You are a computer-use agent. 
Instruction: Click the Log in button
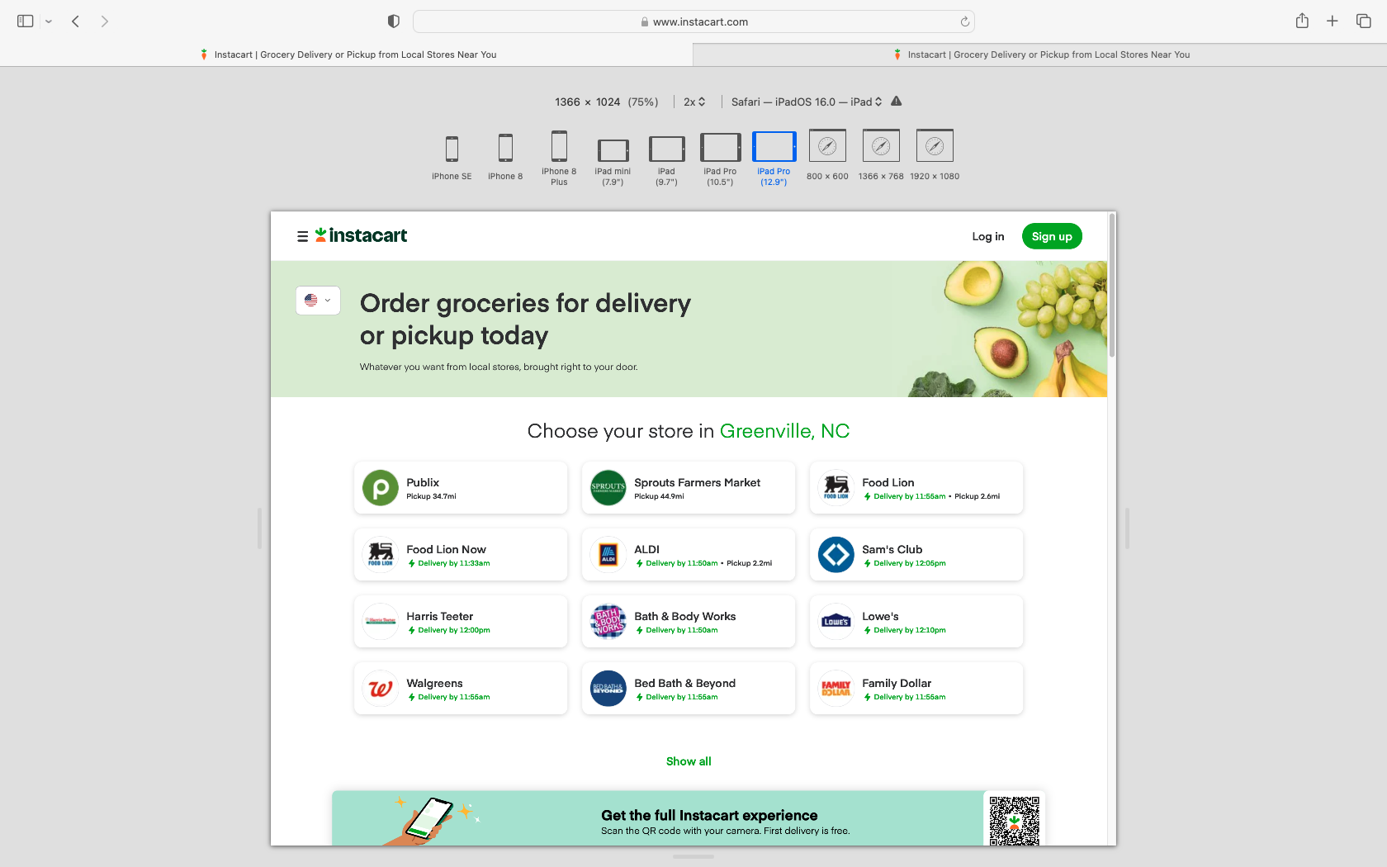coord(988,236)
